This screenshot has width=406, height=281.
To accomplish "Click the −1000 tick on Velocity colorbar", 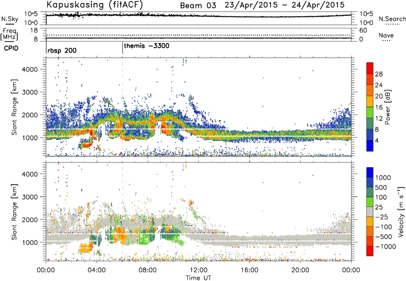I will point(386,247).
